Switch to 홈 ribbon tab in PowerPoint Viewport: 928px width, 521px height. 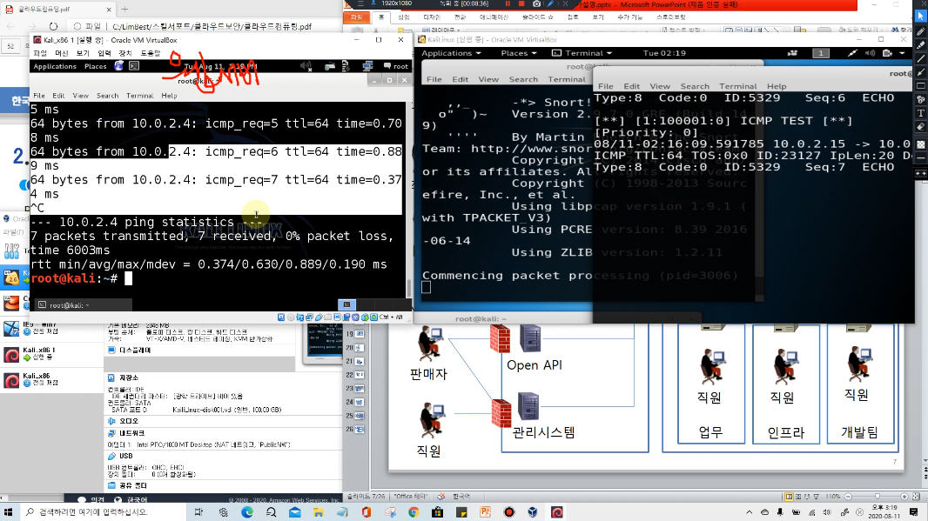point(381,17)
